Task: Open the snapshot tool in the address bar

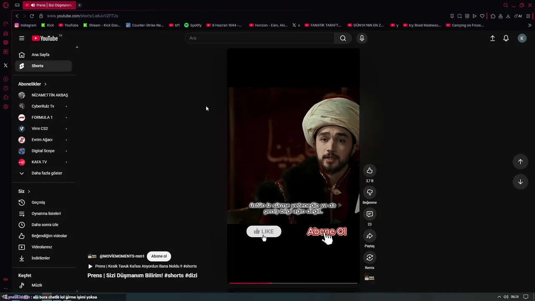Action: pos(459,16)
